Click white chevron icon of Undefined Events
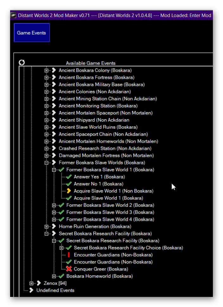Screen dimensions: 223x307 point(31,290)
